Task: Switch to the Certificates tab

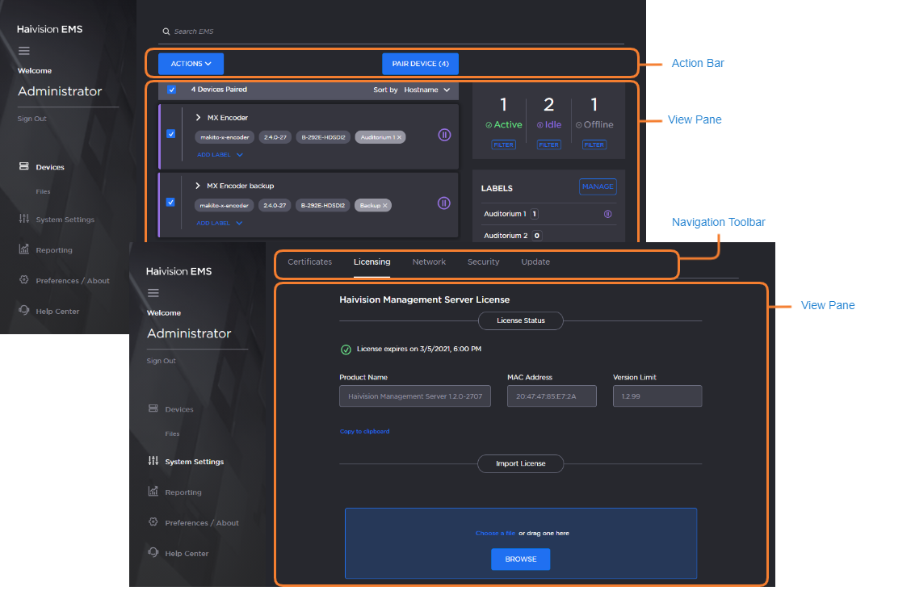Action: click(x=309, y=262)
